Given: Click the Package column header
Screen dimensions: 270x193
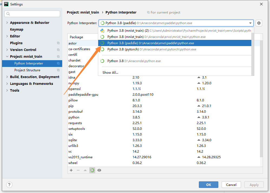Looking at the screenshot, I should click(76, 37).
